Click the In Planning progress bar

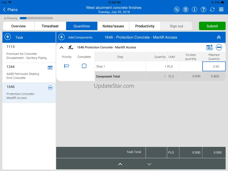36,18
